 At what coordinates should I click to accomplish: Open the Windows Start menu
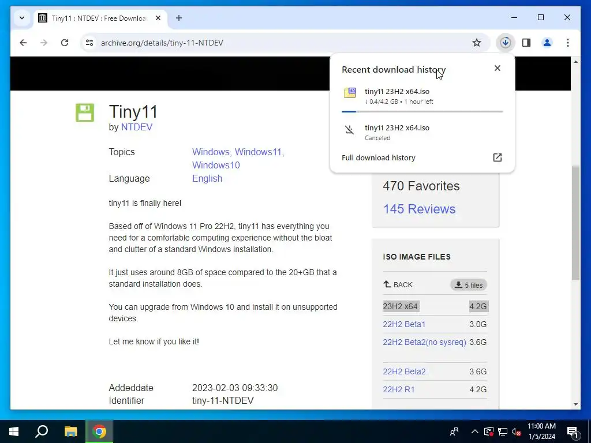click(14, 431)
